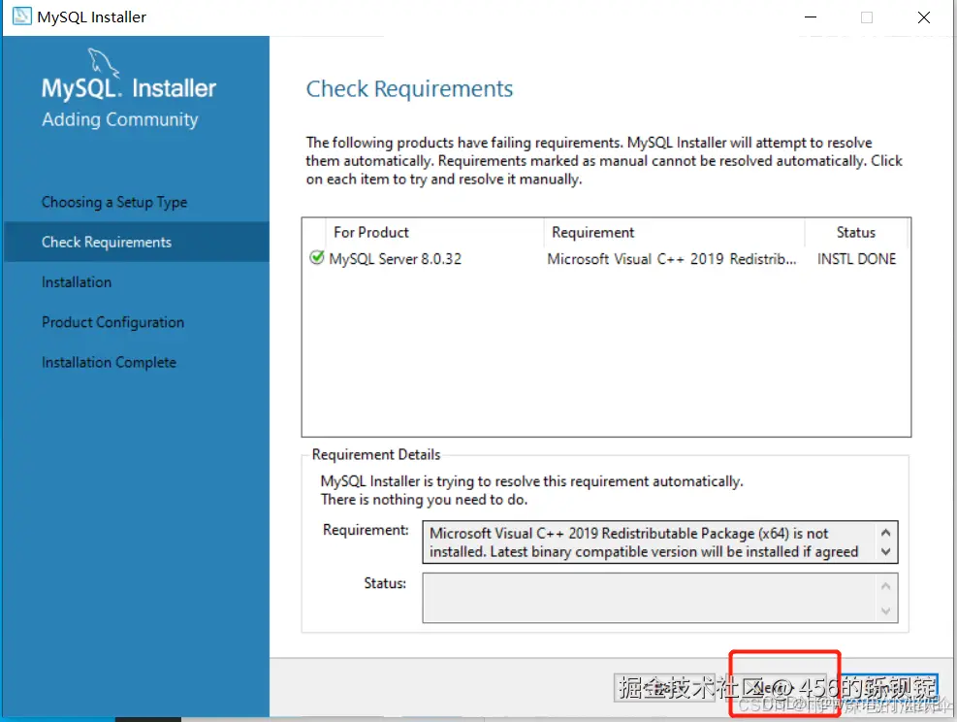957x722 pixels.
Task: Go to the Installation step in sidebar
Action: [77, 282]
